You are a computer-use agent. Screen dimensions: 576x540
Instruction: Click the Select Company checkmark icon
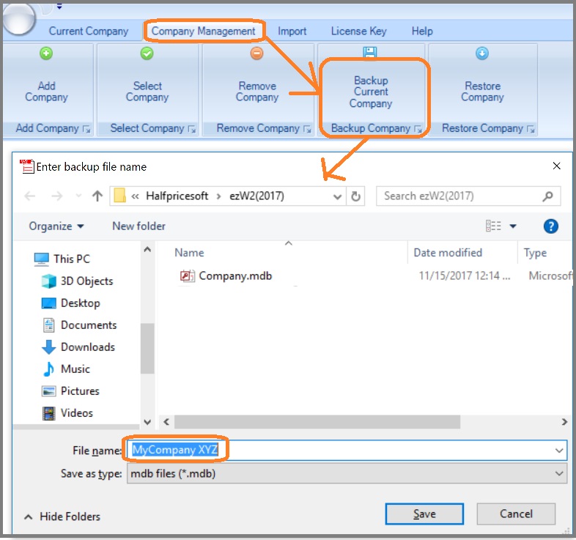pyautogui.click(x=147, y=53)
